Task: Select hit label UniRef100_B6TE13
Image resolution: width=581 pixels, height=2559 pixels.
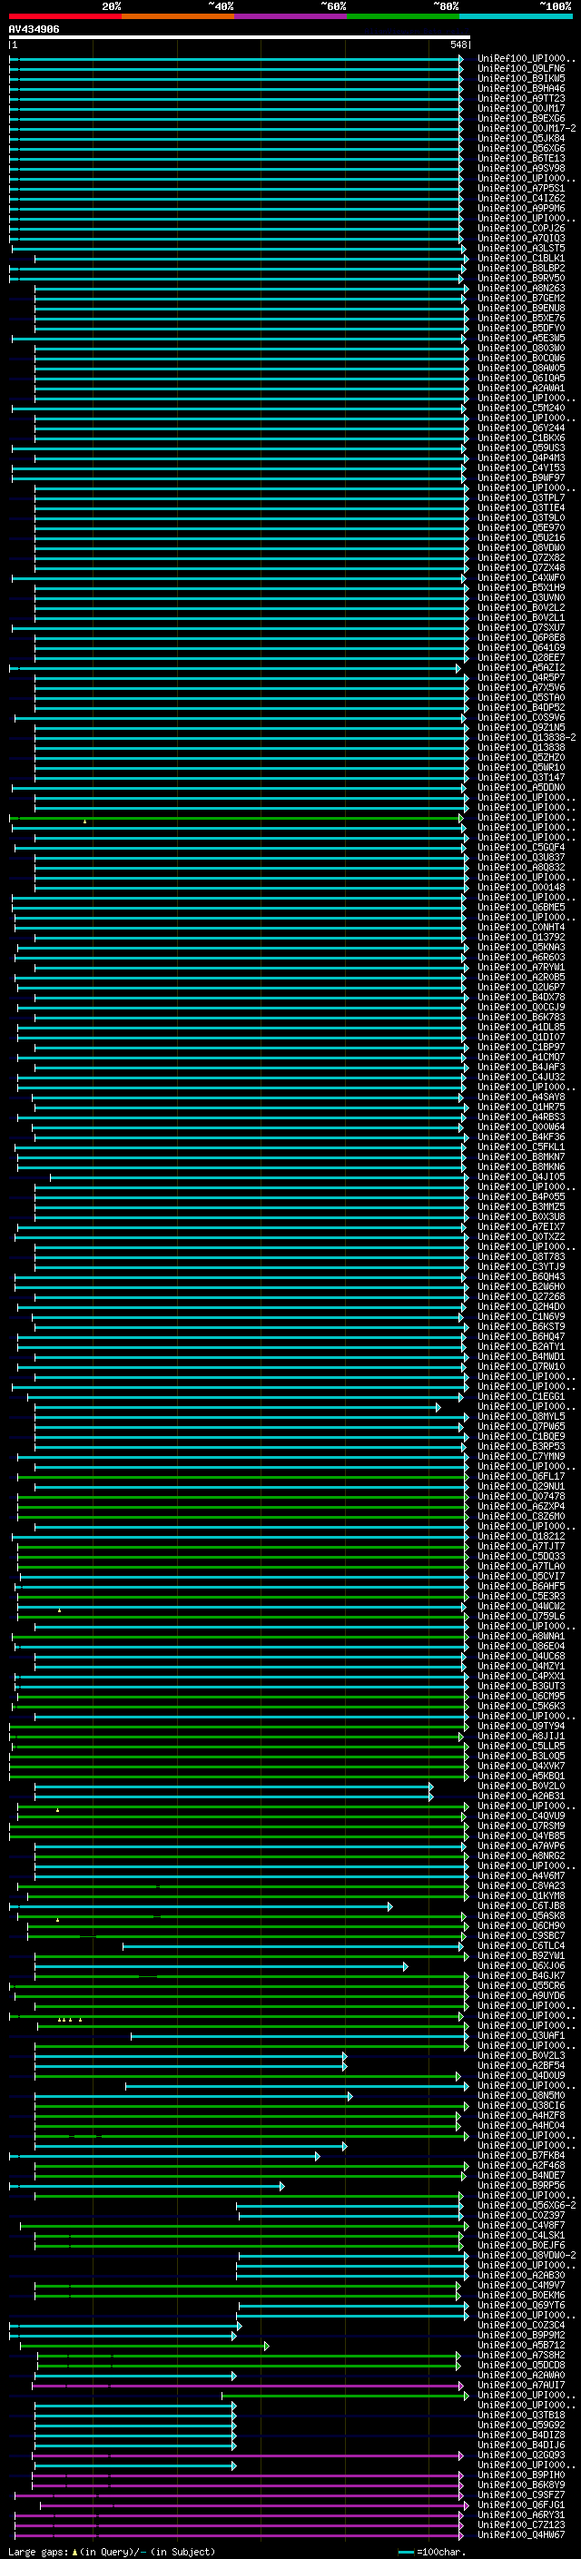Action: 521,158
